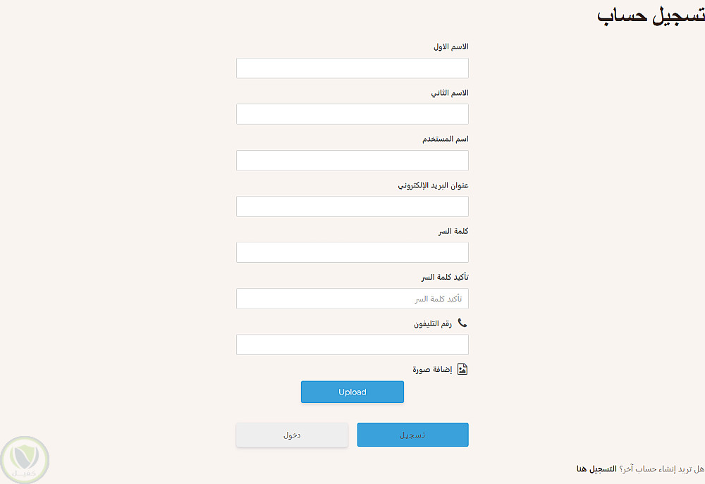
Task: Open the التسجيل هنا link
Action: click(x=596, y=469)
